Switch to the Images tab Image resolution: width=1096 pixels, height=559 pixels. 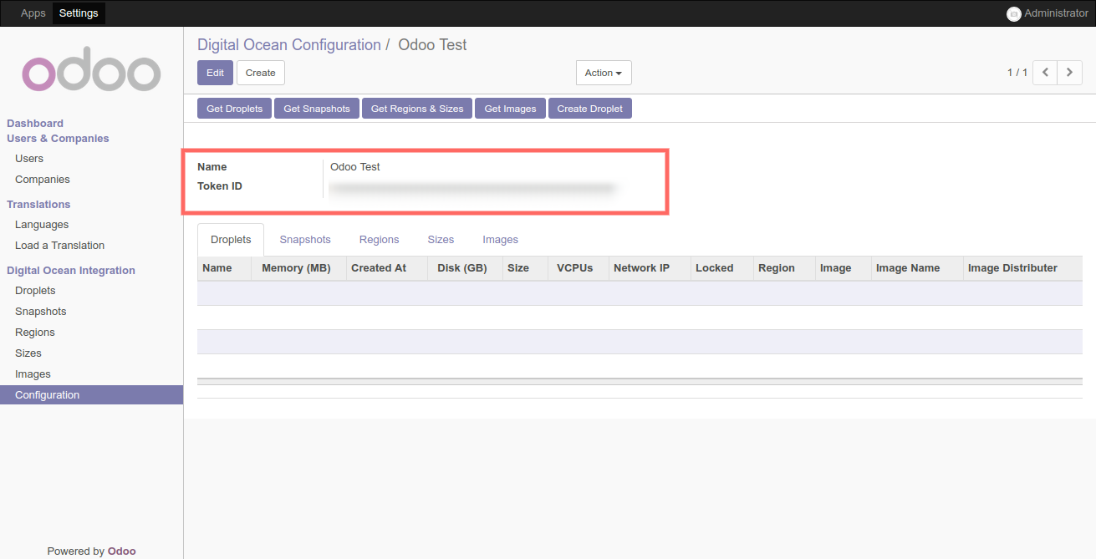point(501,240)
